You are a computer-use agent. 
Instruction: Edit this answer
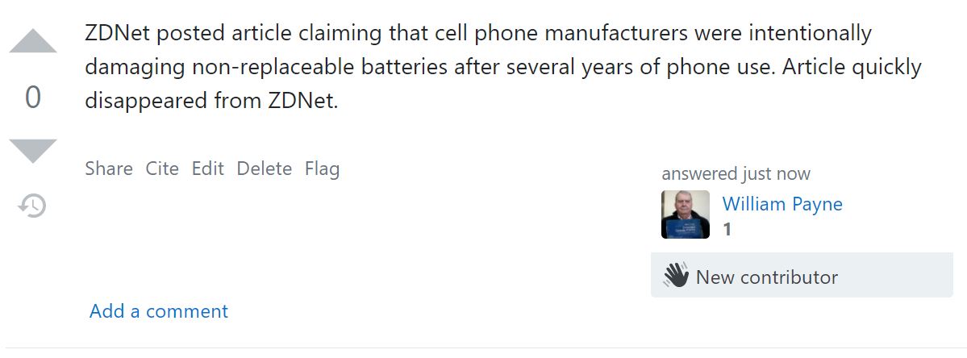pos(208,169)
